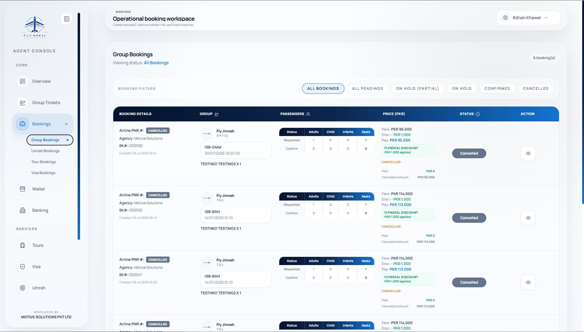Click Fly Jinnah logo for booking 000047
This screenshot has width=584, height=332.
(207, 263)
